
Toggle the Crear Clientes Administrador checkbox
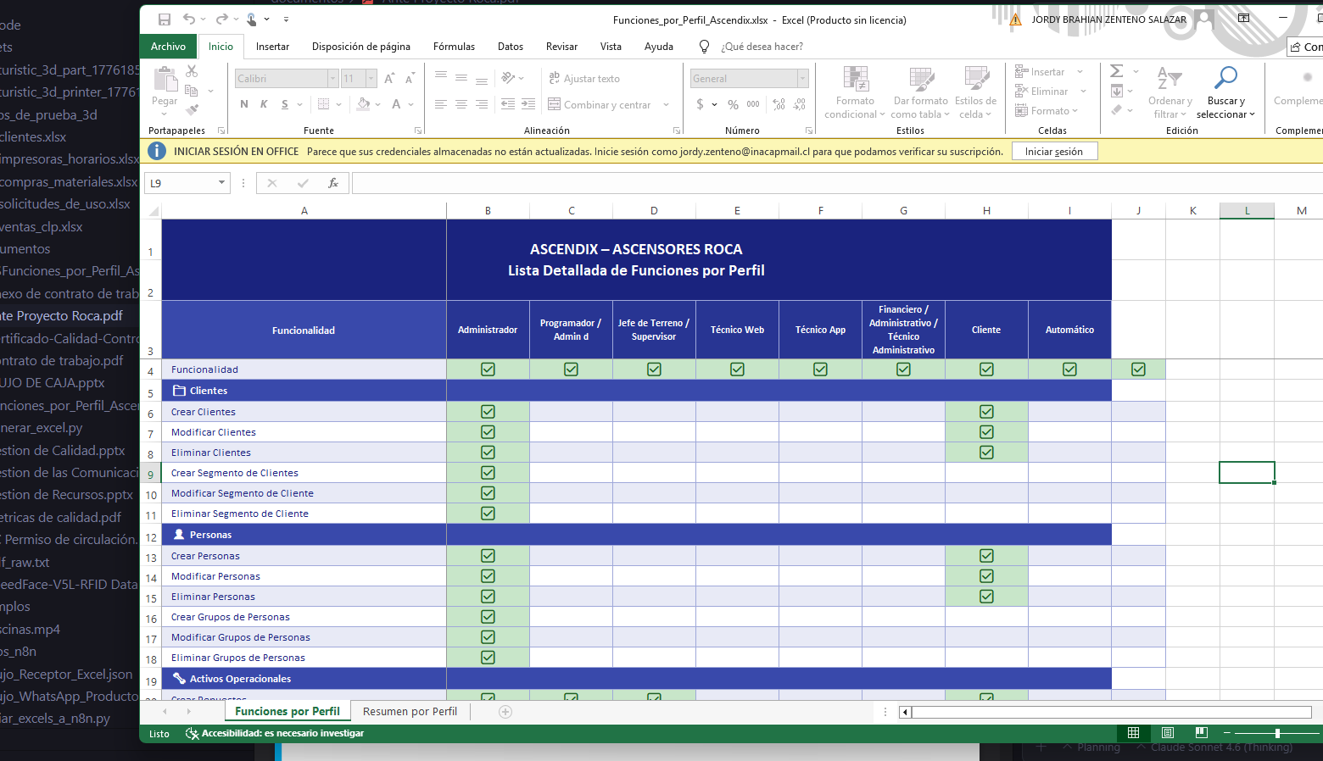[x=488, y=411]
